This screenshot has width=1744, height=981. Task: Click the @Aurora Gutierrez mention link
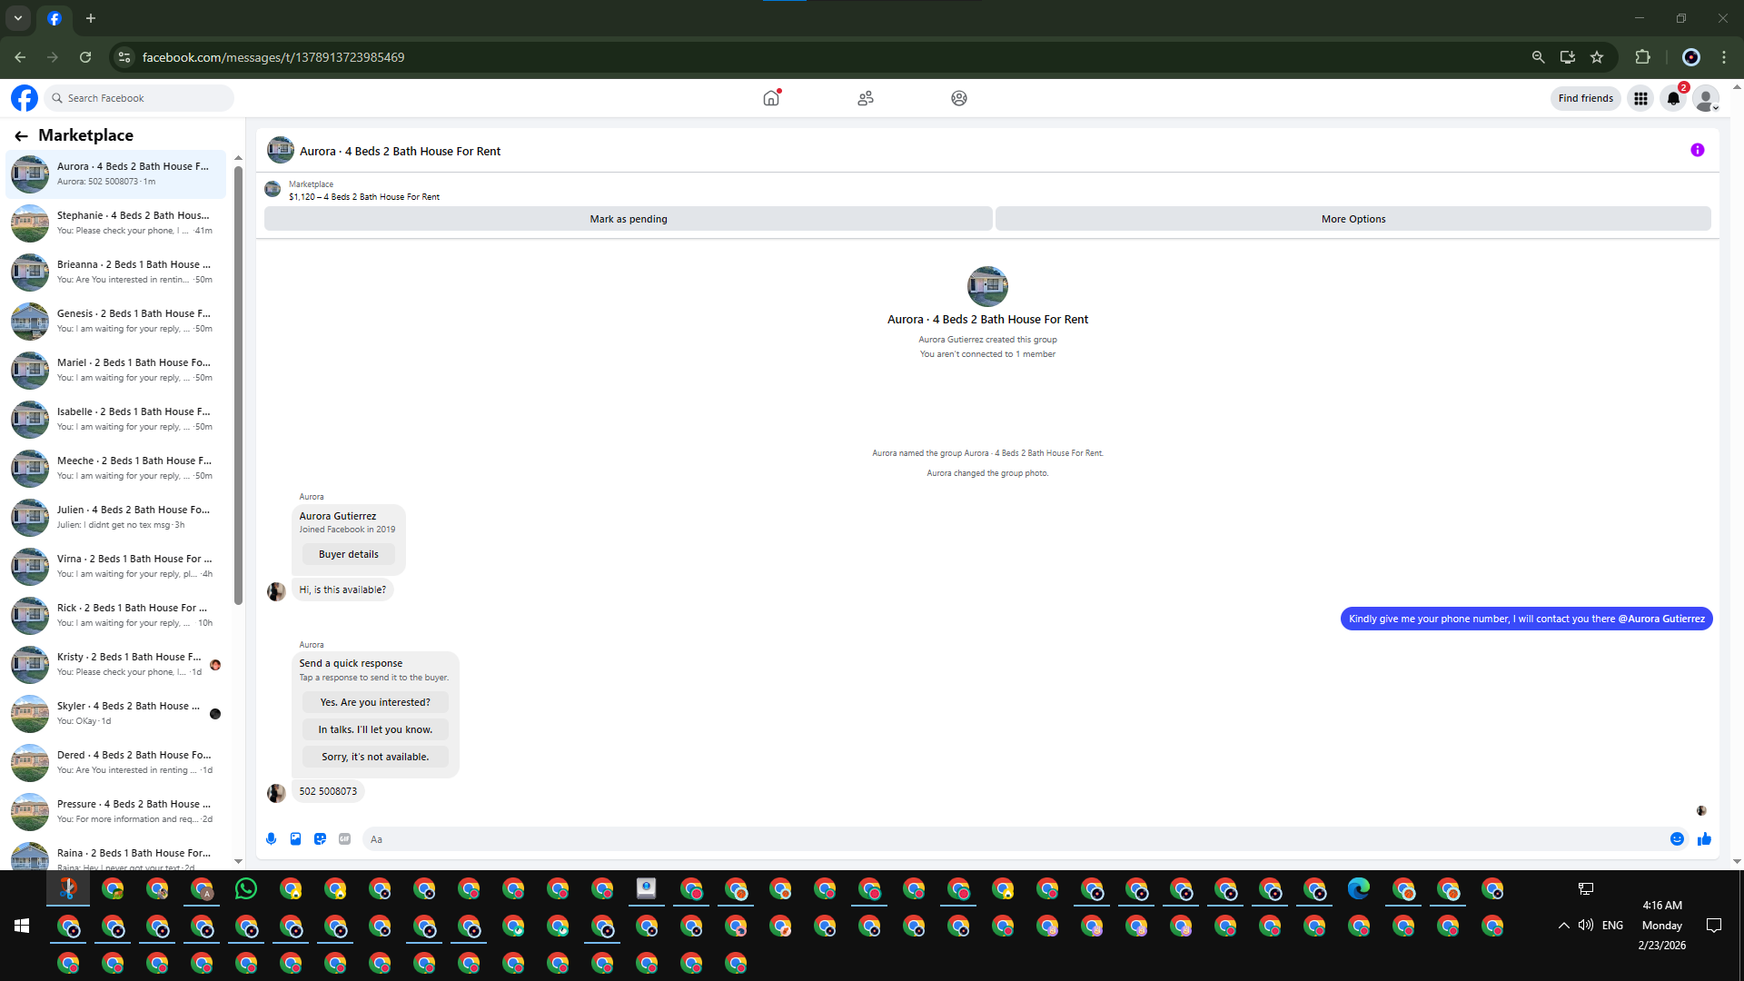tap(1661, 619)
